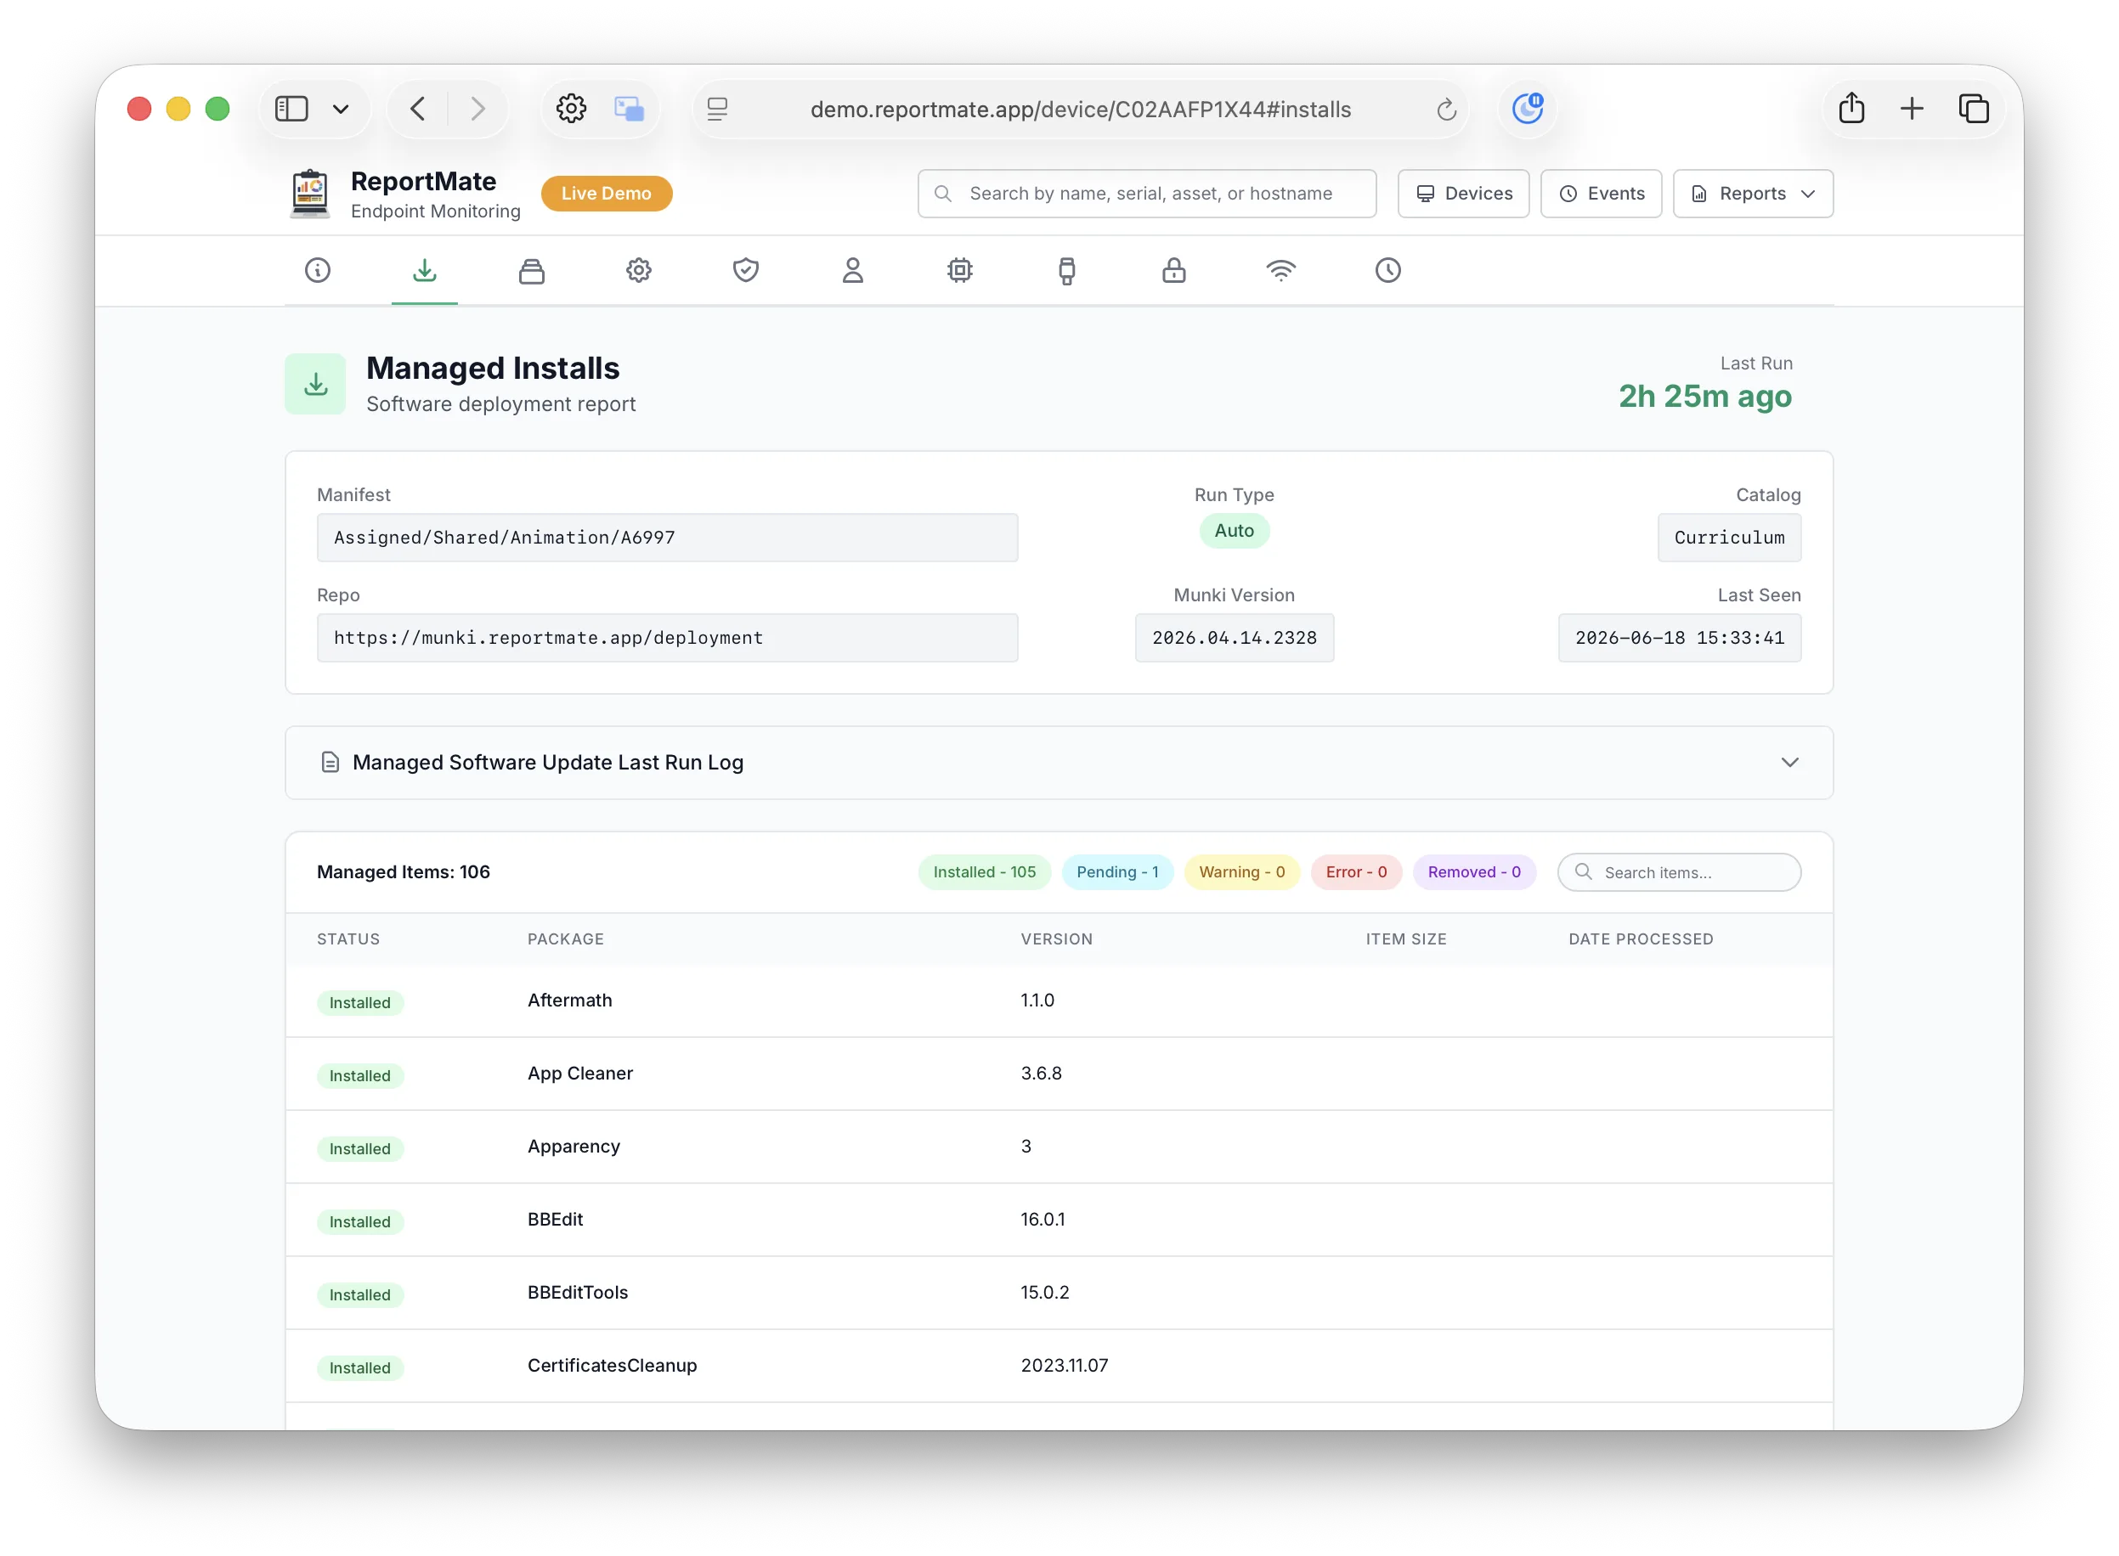This screenshot has height=1556, width=2119.
Task: Click the Curriculum catalog value
Action: point(1729,538)
